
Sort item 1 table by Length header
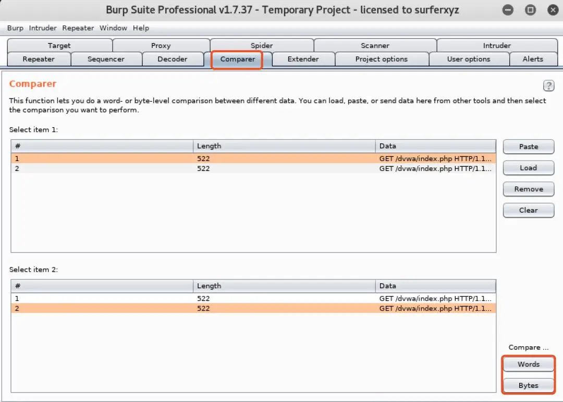pyautogui.click(x=284, y=146)
